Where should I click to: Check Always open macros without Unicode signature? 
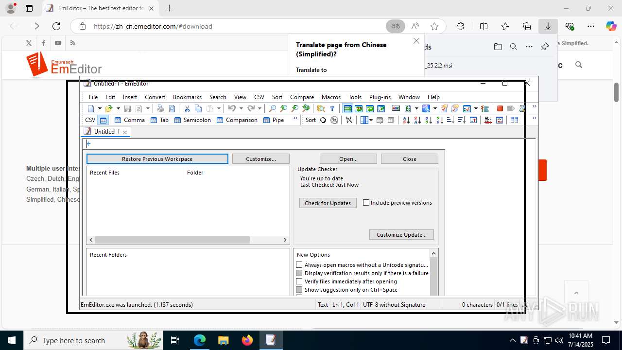tap(299, 265)
